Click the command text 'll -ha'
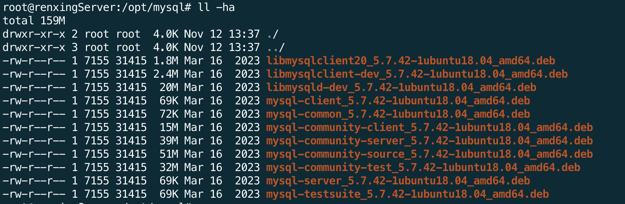Viewport: 625px width, 204px height. point(216,7)
